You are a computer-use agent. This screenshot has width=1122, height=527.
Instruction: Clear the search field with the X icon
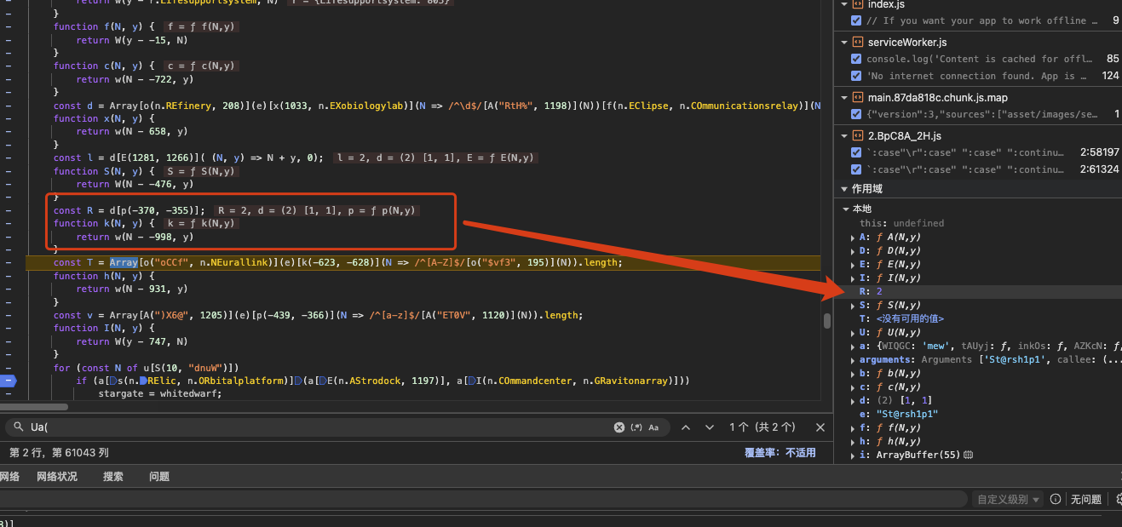tap(619, 427)
